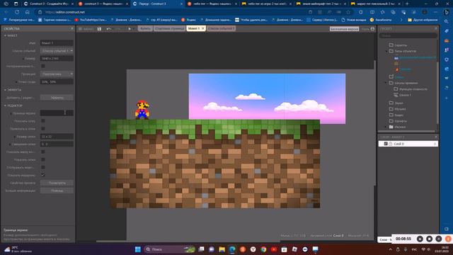
Task: Open the projection dropdown
Action: [57, 74]
